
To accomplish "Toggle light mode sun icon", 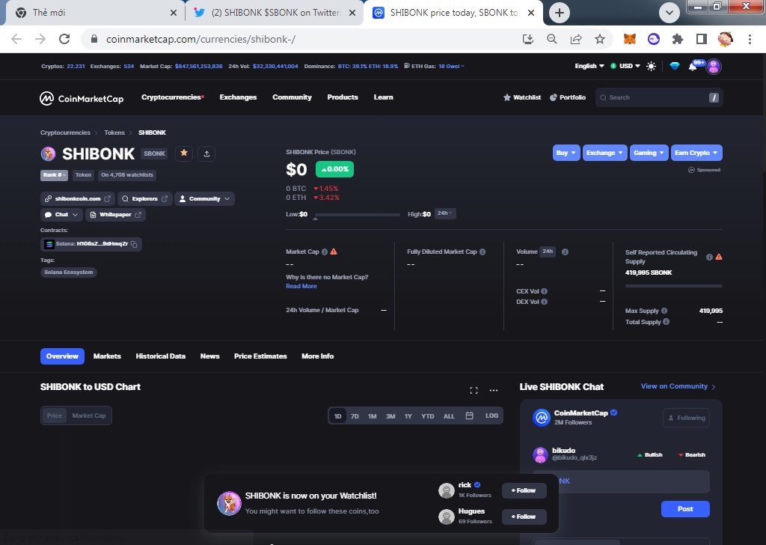I will (652, 66).
